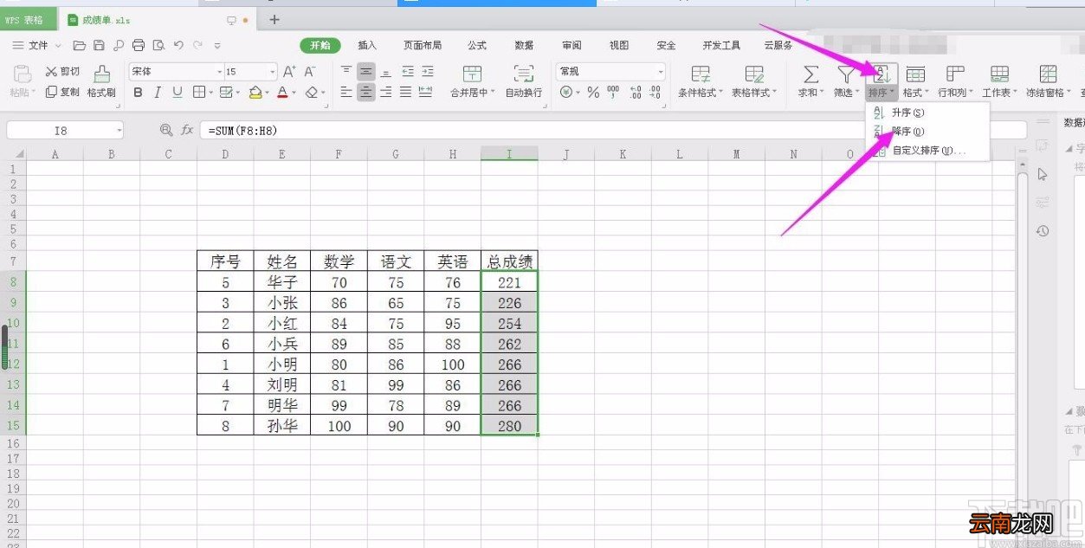Click the thousands separator icon

coord(613,92)
